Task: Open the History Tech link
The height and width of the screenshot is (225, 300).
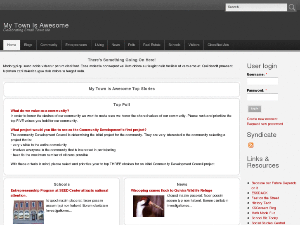Action: [261, 203]
